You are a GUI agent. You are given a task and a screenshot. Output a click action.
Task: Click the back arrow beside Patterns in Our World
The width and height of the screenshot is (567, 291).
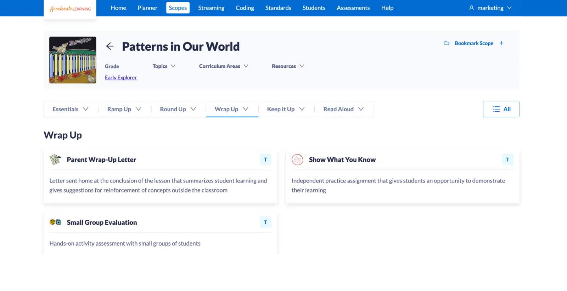coord(110,46)
